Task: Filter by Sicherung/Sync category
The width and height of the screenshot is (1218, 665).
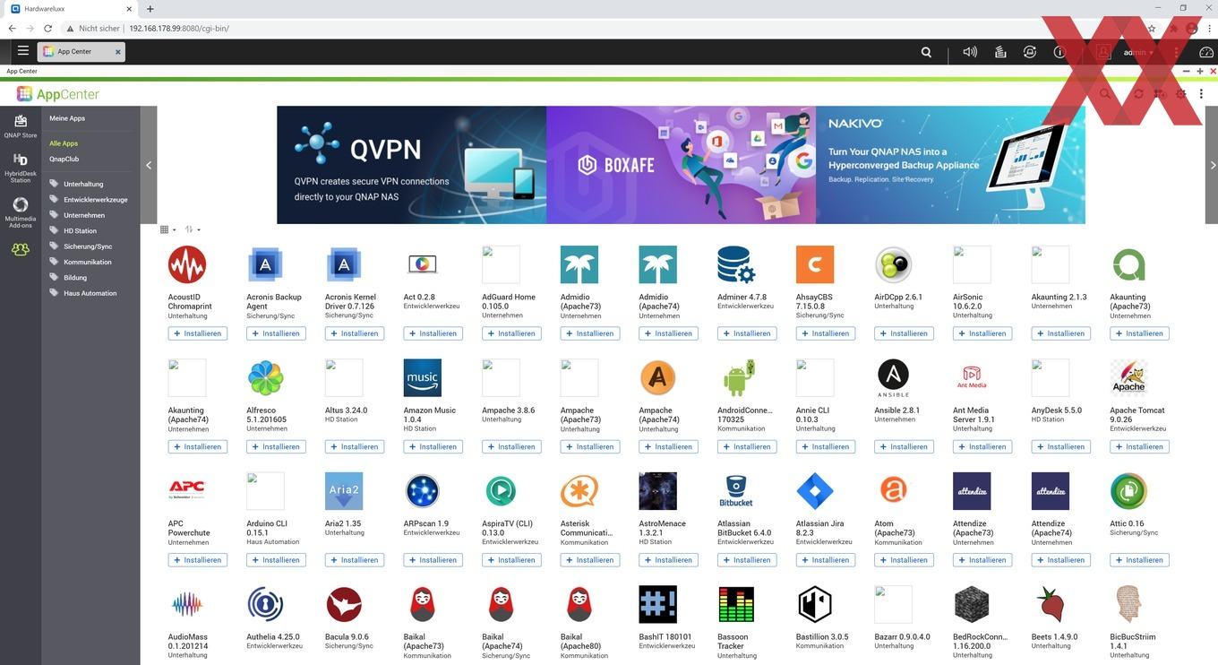Action: pos(88,246)
